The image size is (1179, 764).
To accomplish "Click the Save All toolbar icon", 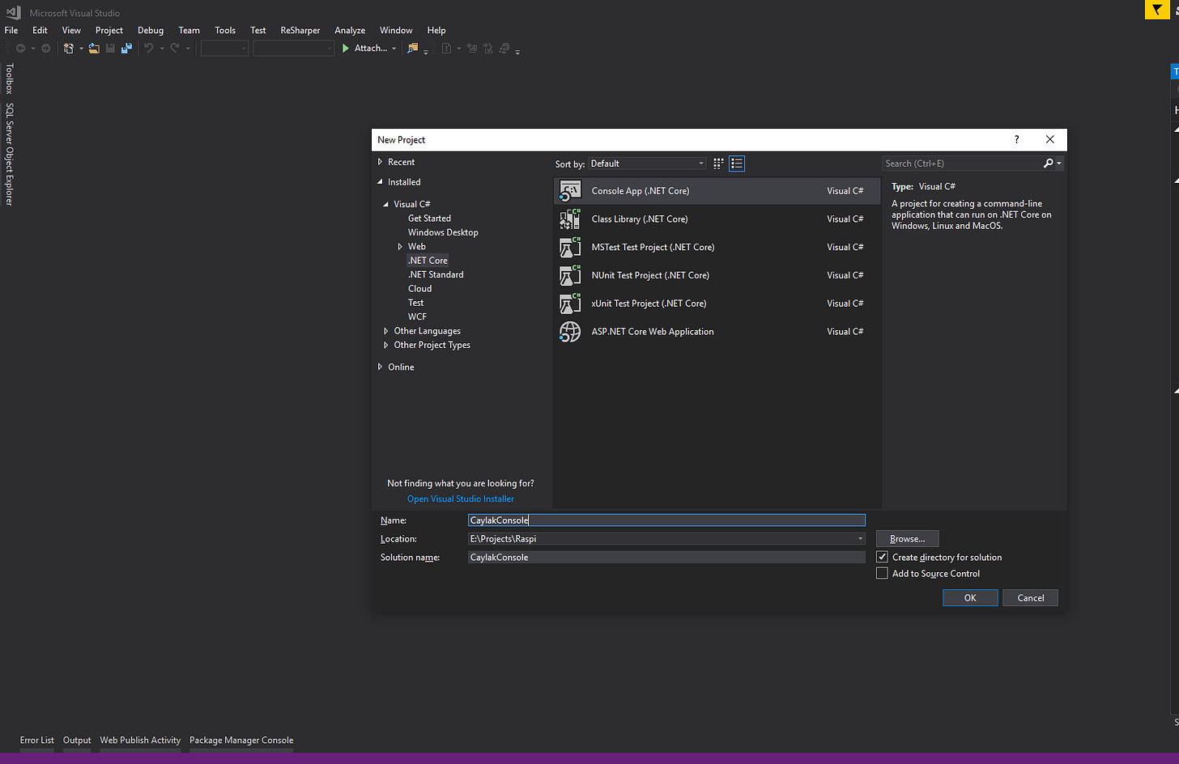I will [126, 49].
